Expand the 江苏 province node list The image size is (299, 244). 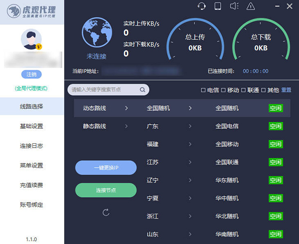(x=169, y=162)
